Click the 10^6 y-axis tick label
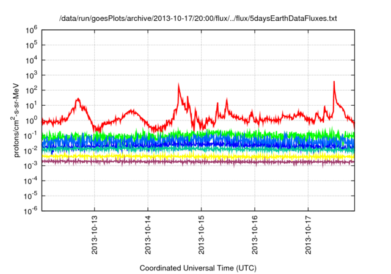Image resolution: width=391 pixels, height=274 pixels. click(31, 31)
